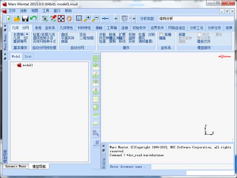Switch to the 边界条件 tab
Viewport: 237px width, 178px height.
(157, 28)
